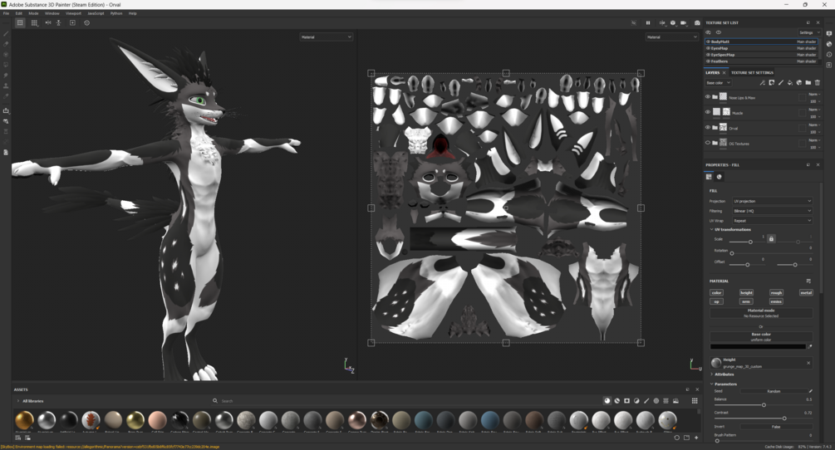Click the pencil icon next to Seed Random
The image size is (835, 450).
pyautogui.click(x=811, y=391)
